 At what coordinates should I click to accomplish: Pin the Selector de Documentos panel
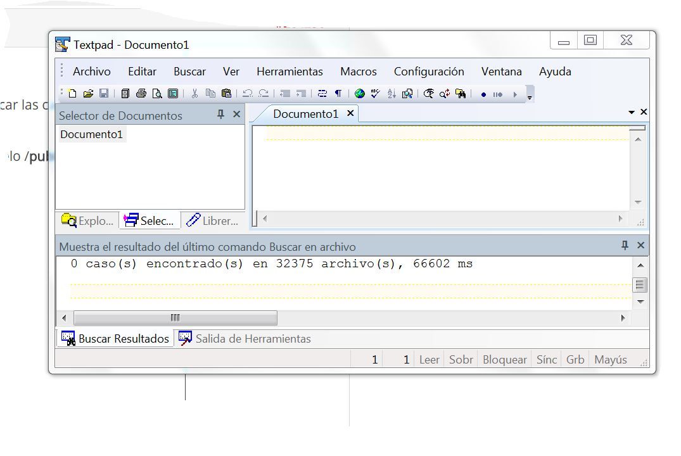point(220,114)
